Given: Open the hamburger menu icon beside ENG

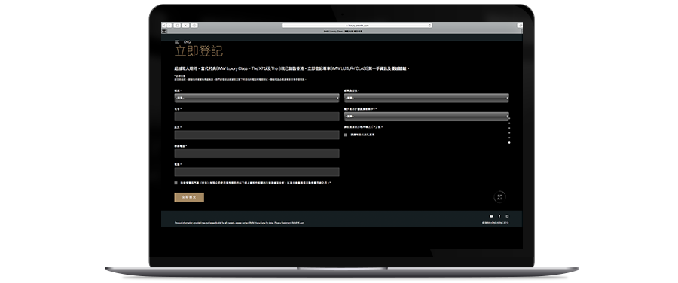Looking at the screenshot, I should click(x=177, y=42).
